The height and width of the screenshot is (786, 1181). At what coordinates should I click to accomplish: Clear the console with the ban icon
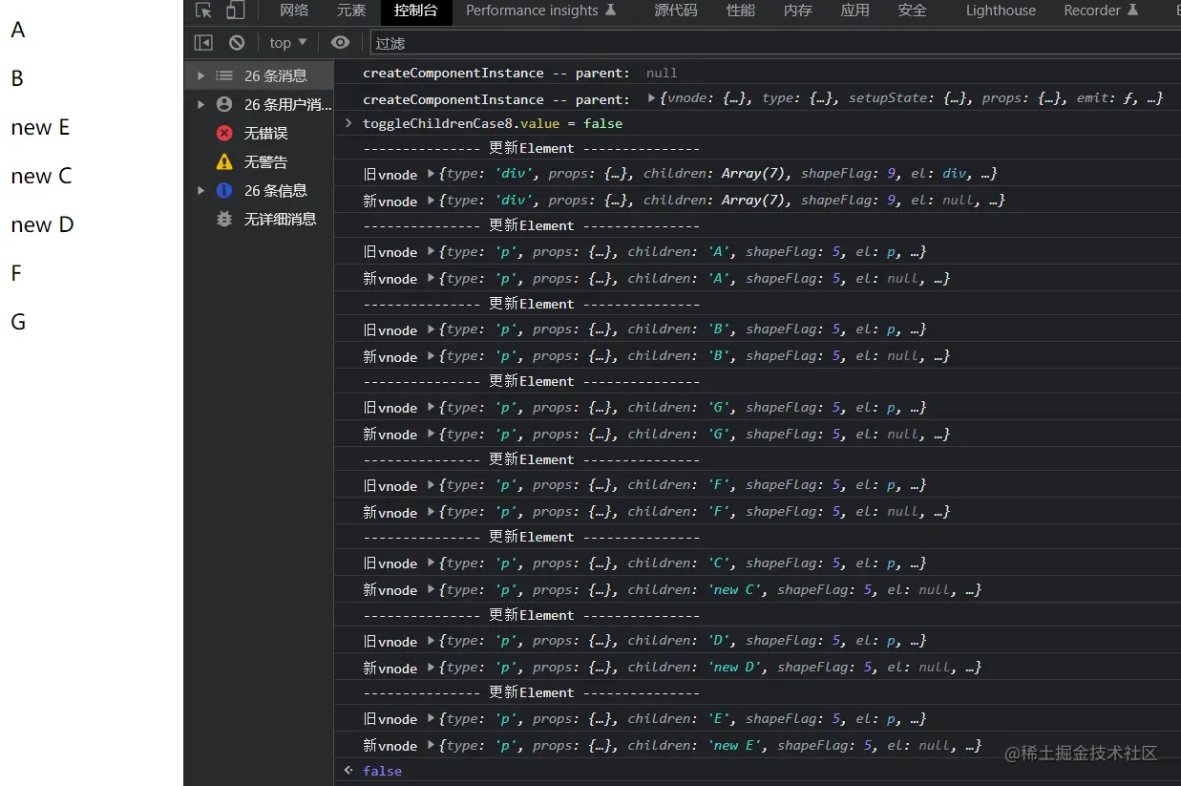[237, 42]
